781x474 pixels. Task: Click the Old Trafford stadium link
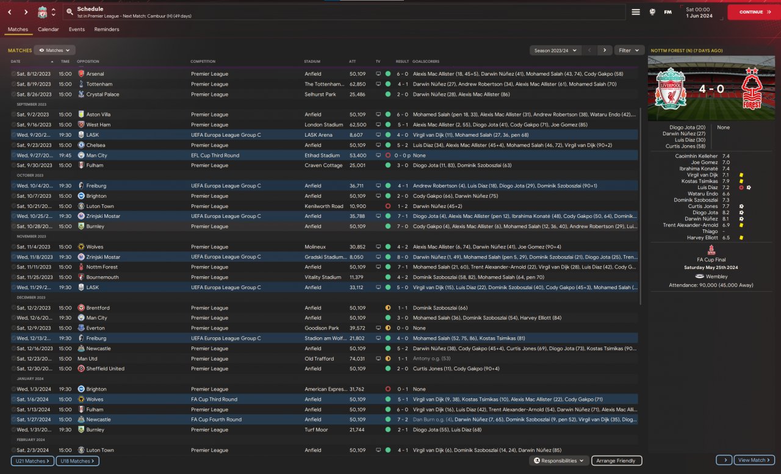coord(319,359)
